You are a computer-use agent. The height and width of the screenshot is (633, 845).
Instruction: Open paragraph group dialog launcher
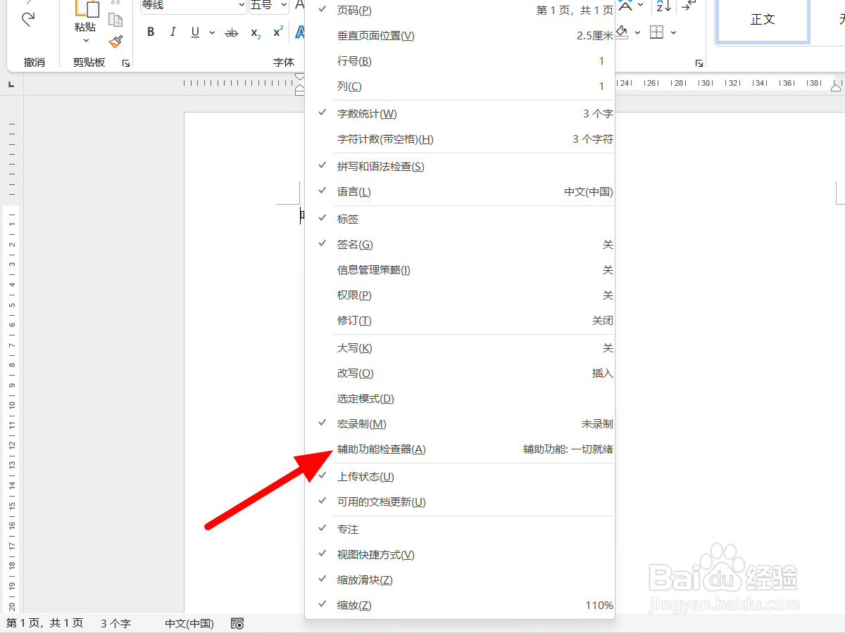[x=699, y=63]
